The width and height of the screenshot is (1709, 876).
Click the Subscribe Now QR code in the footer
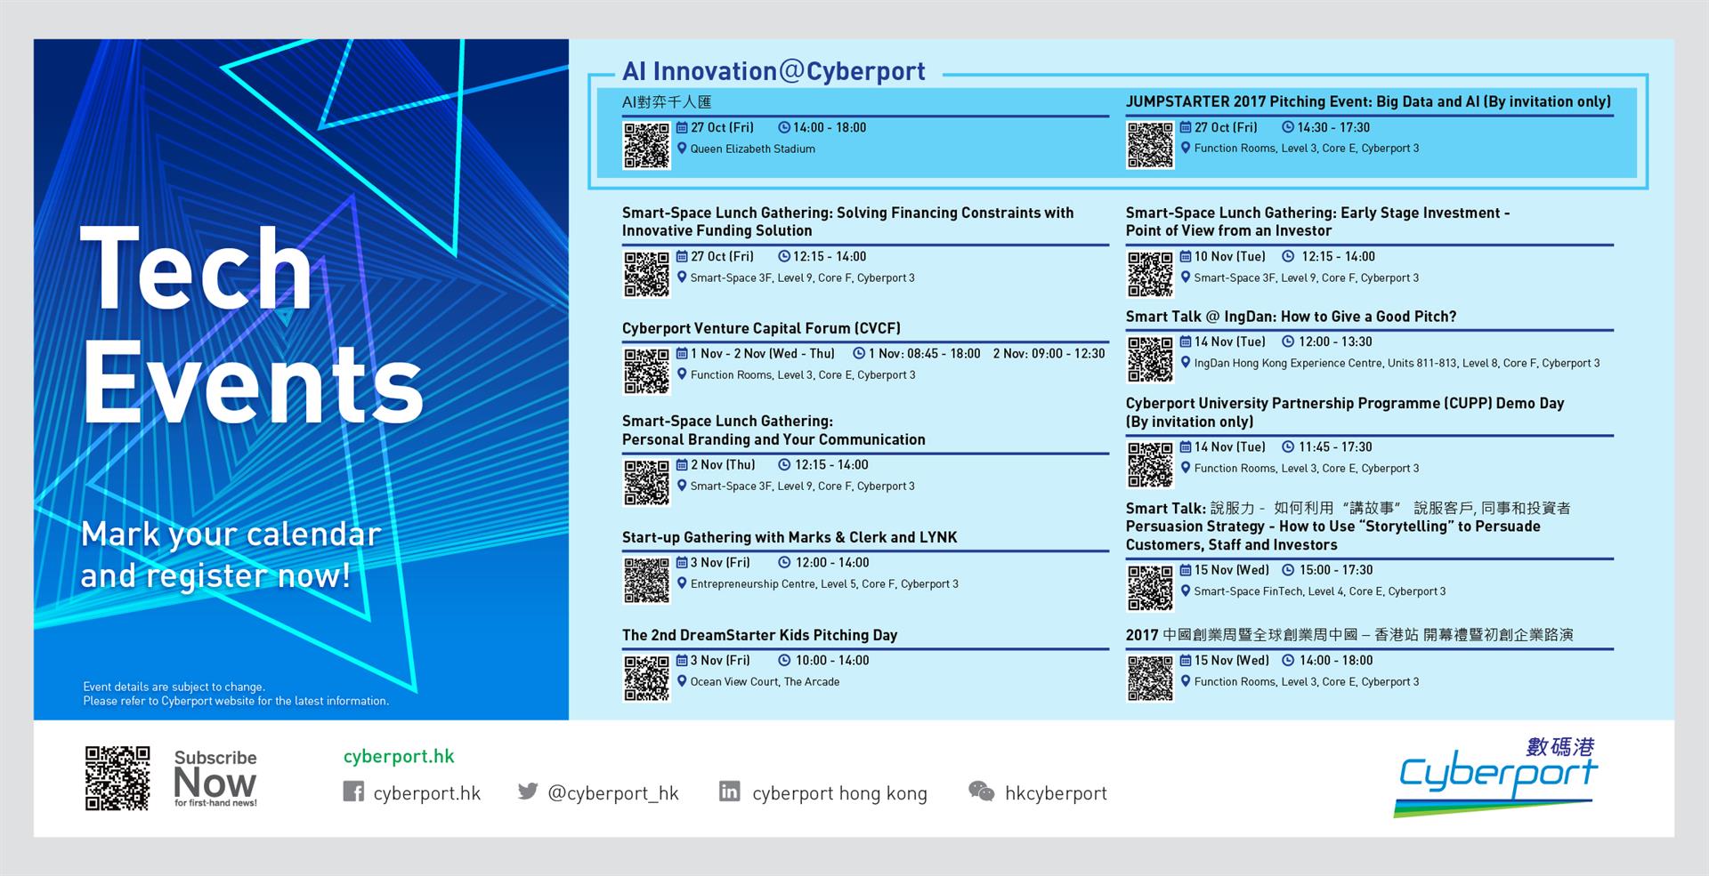pyautogui.click(x=117, y=778)
